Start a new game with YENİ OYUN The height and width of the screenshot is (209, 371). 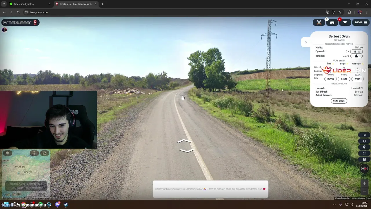pyautogui.click(x=339, y=101)
